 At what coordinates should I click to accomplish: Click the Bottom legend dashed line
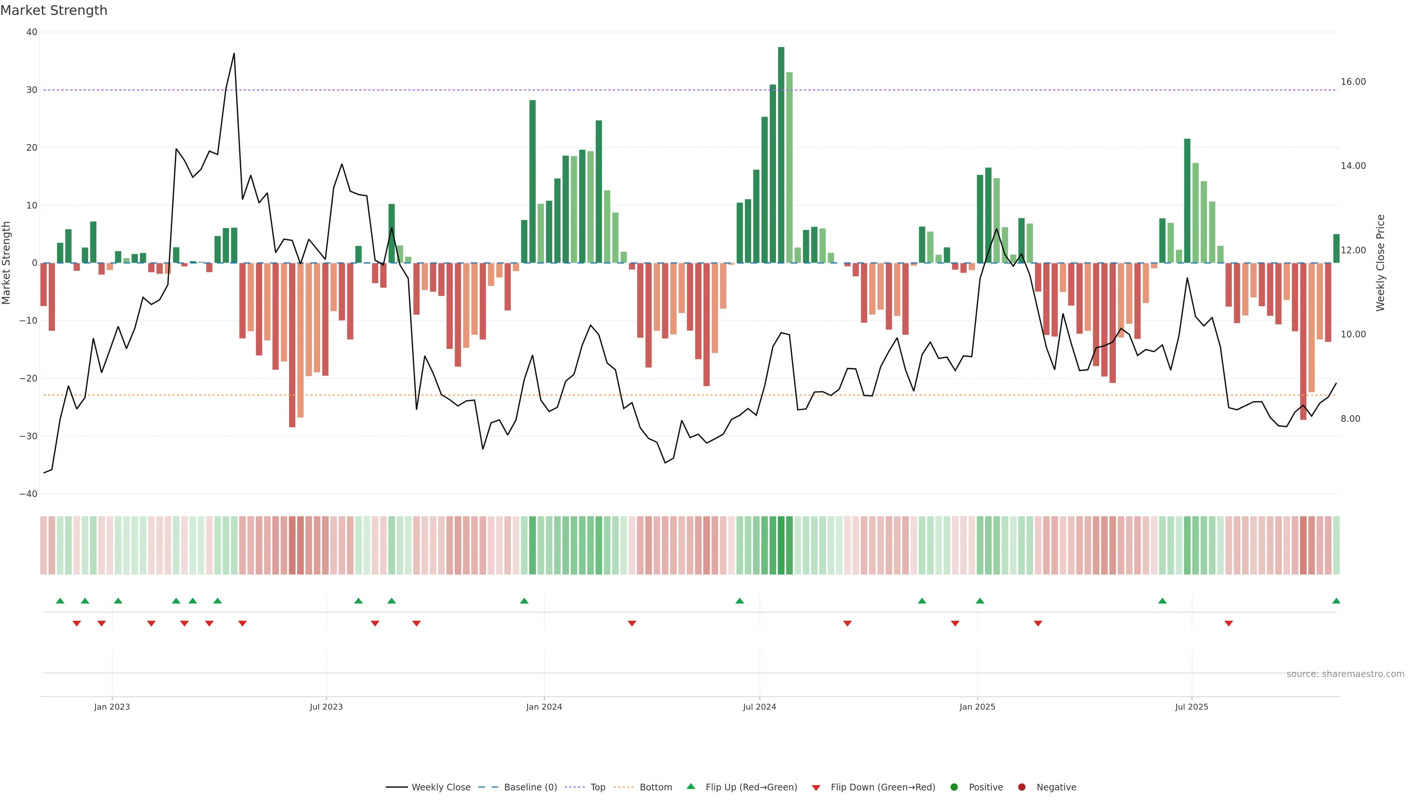[x=624, y=787]
